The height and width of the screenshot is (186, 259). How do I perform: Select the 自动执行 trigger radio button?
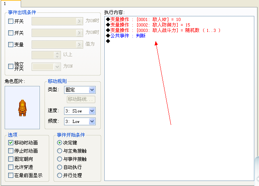(59, 167)
